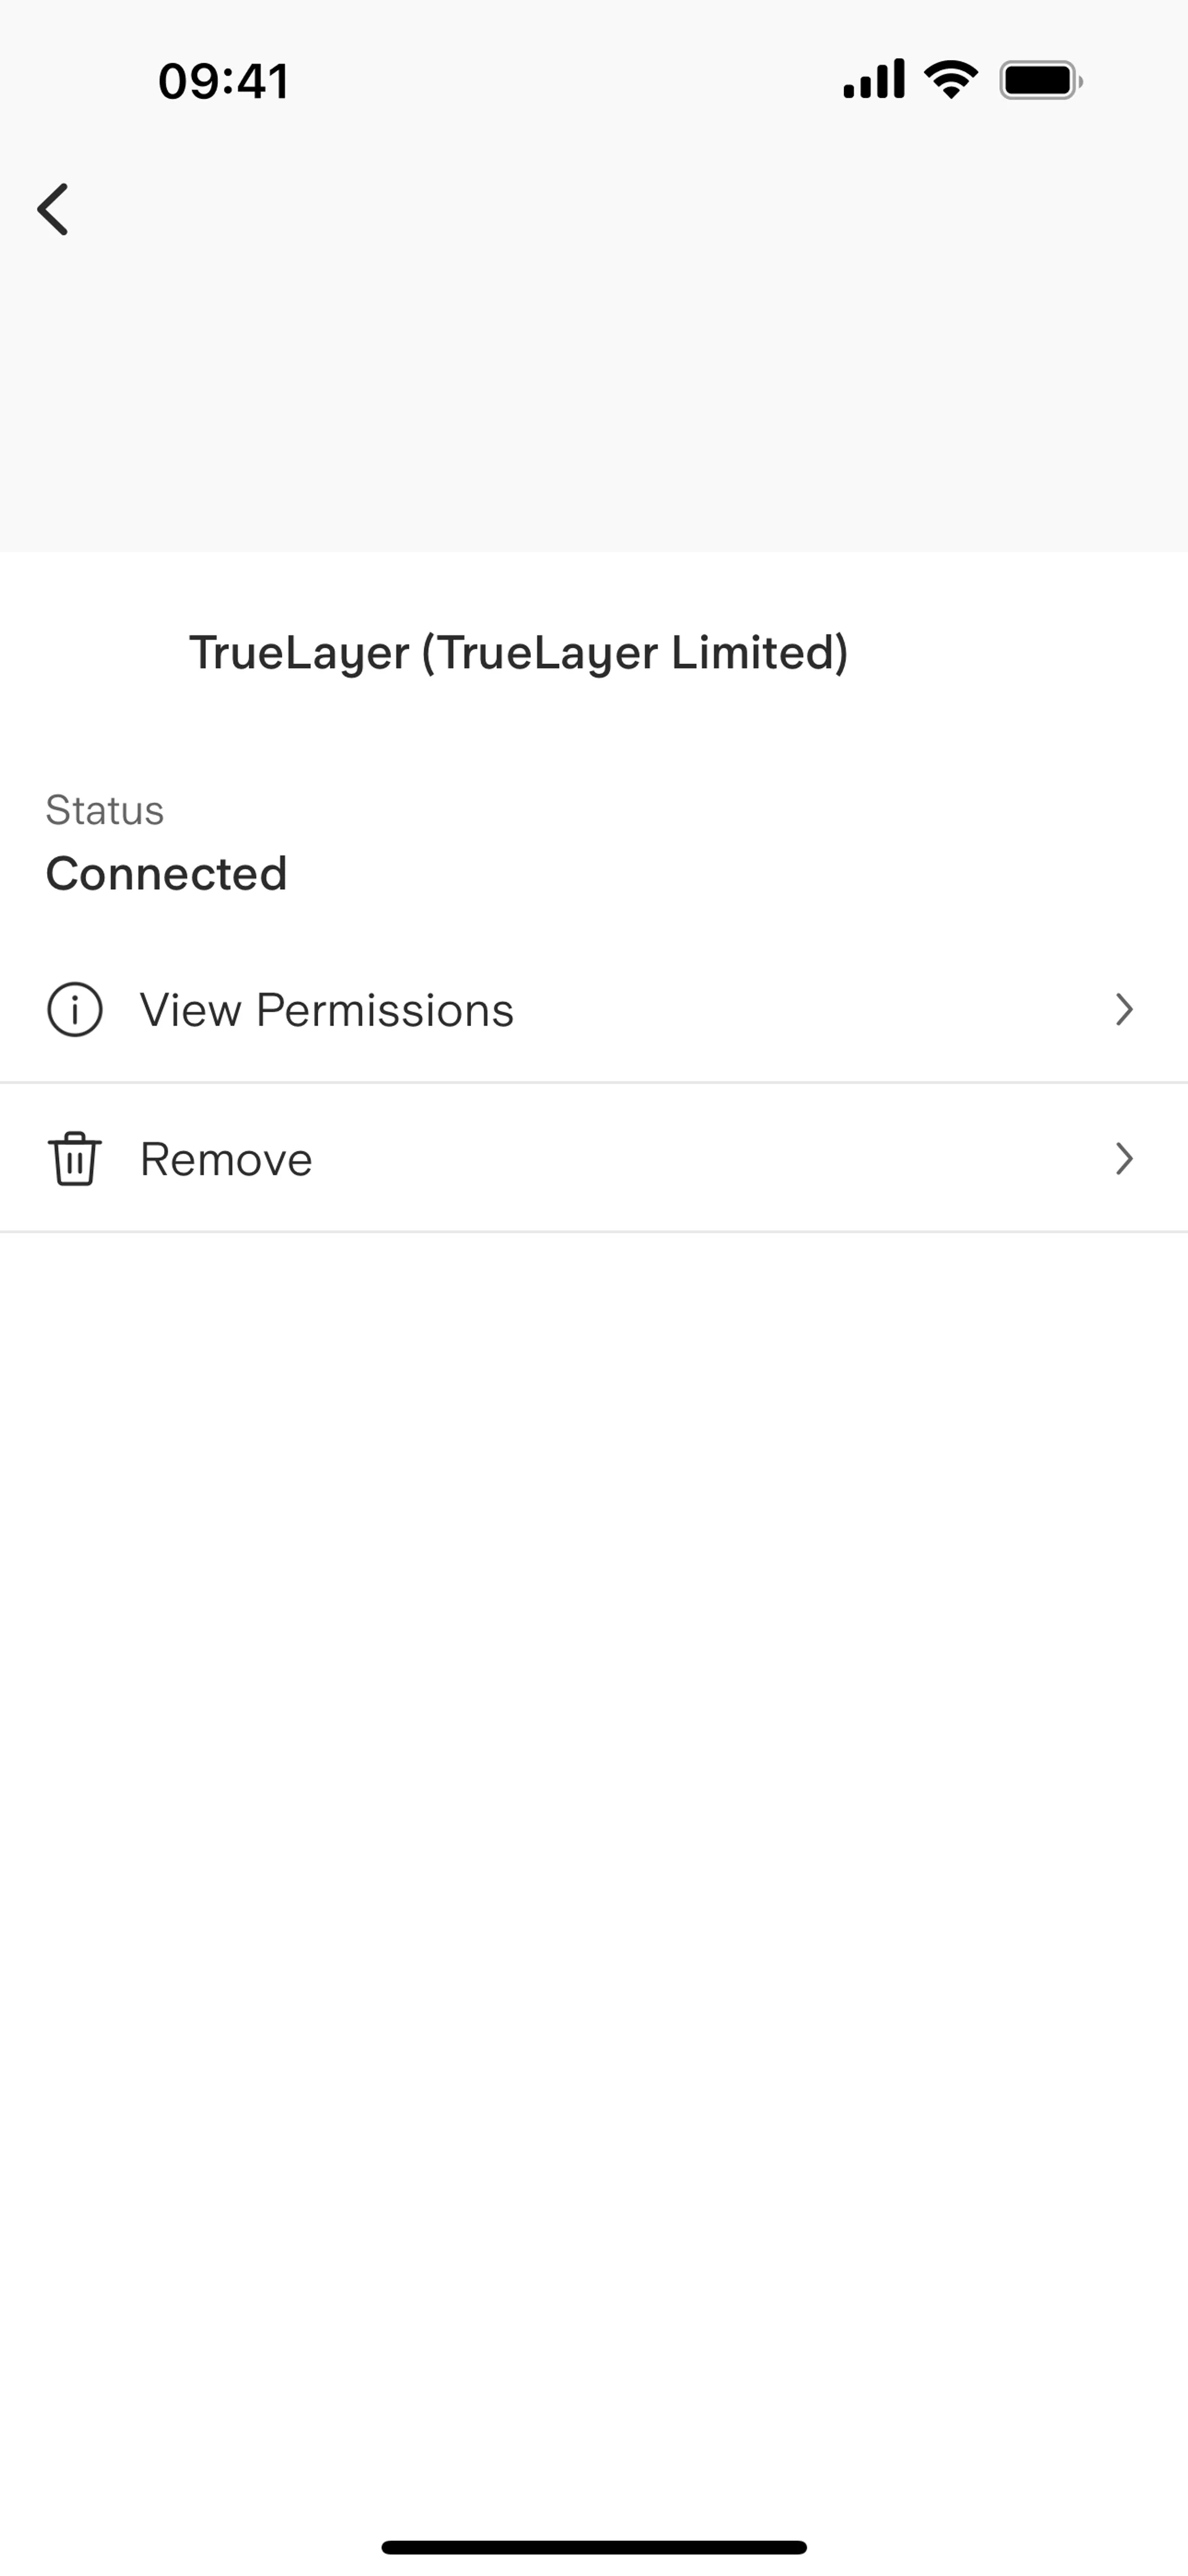Tap the back arrow icon
1188x2576 pixels.
point(54,209)
